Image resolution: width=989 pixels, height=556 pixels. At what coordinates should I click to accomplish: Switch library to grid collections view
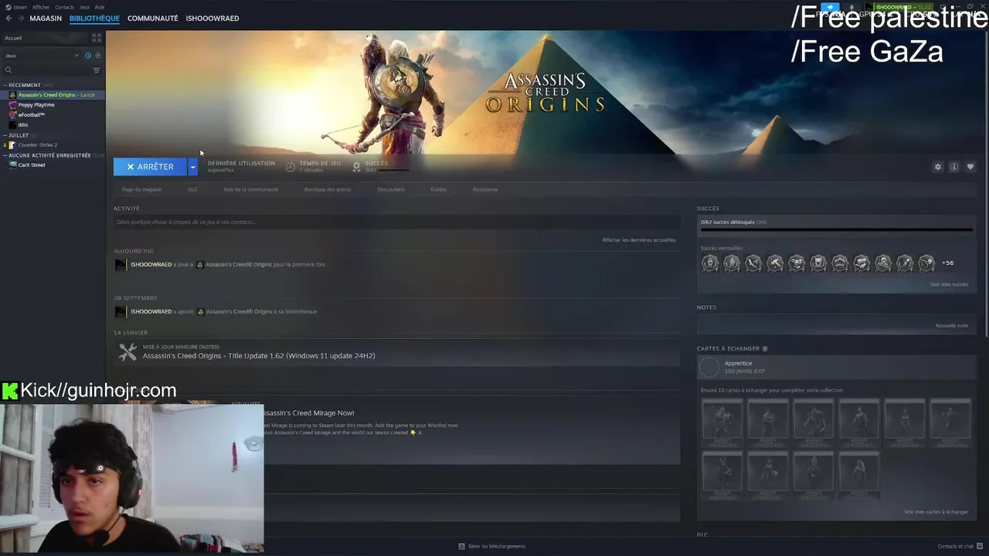click(x=97, y=38)
